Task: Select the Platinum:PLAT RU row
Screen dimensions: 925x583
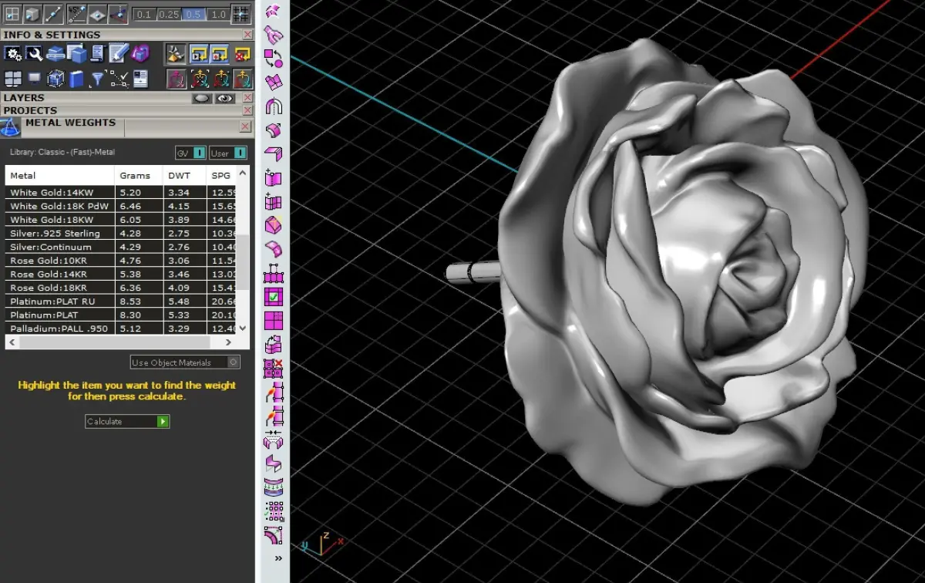Action: [x=121, y=301]
